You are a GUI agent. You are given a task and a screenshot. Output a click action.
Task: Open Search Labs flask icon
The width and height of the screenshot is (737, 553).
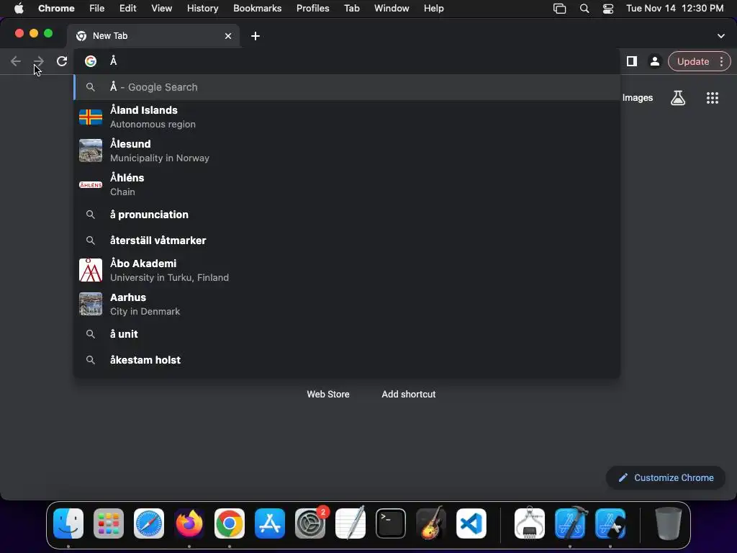coord(678,98)
